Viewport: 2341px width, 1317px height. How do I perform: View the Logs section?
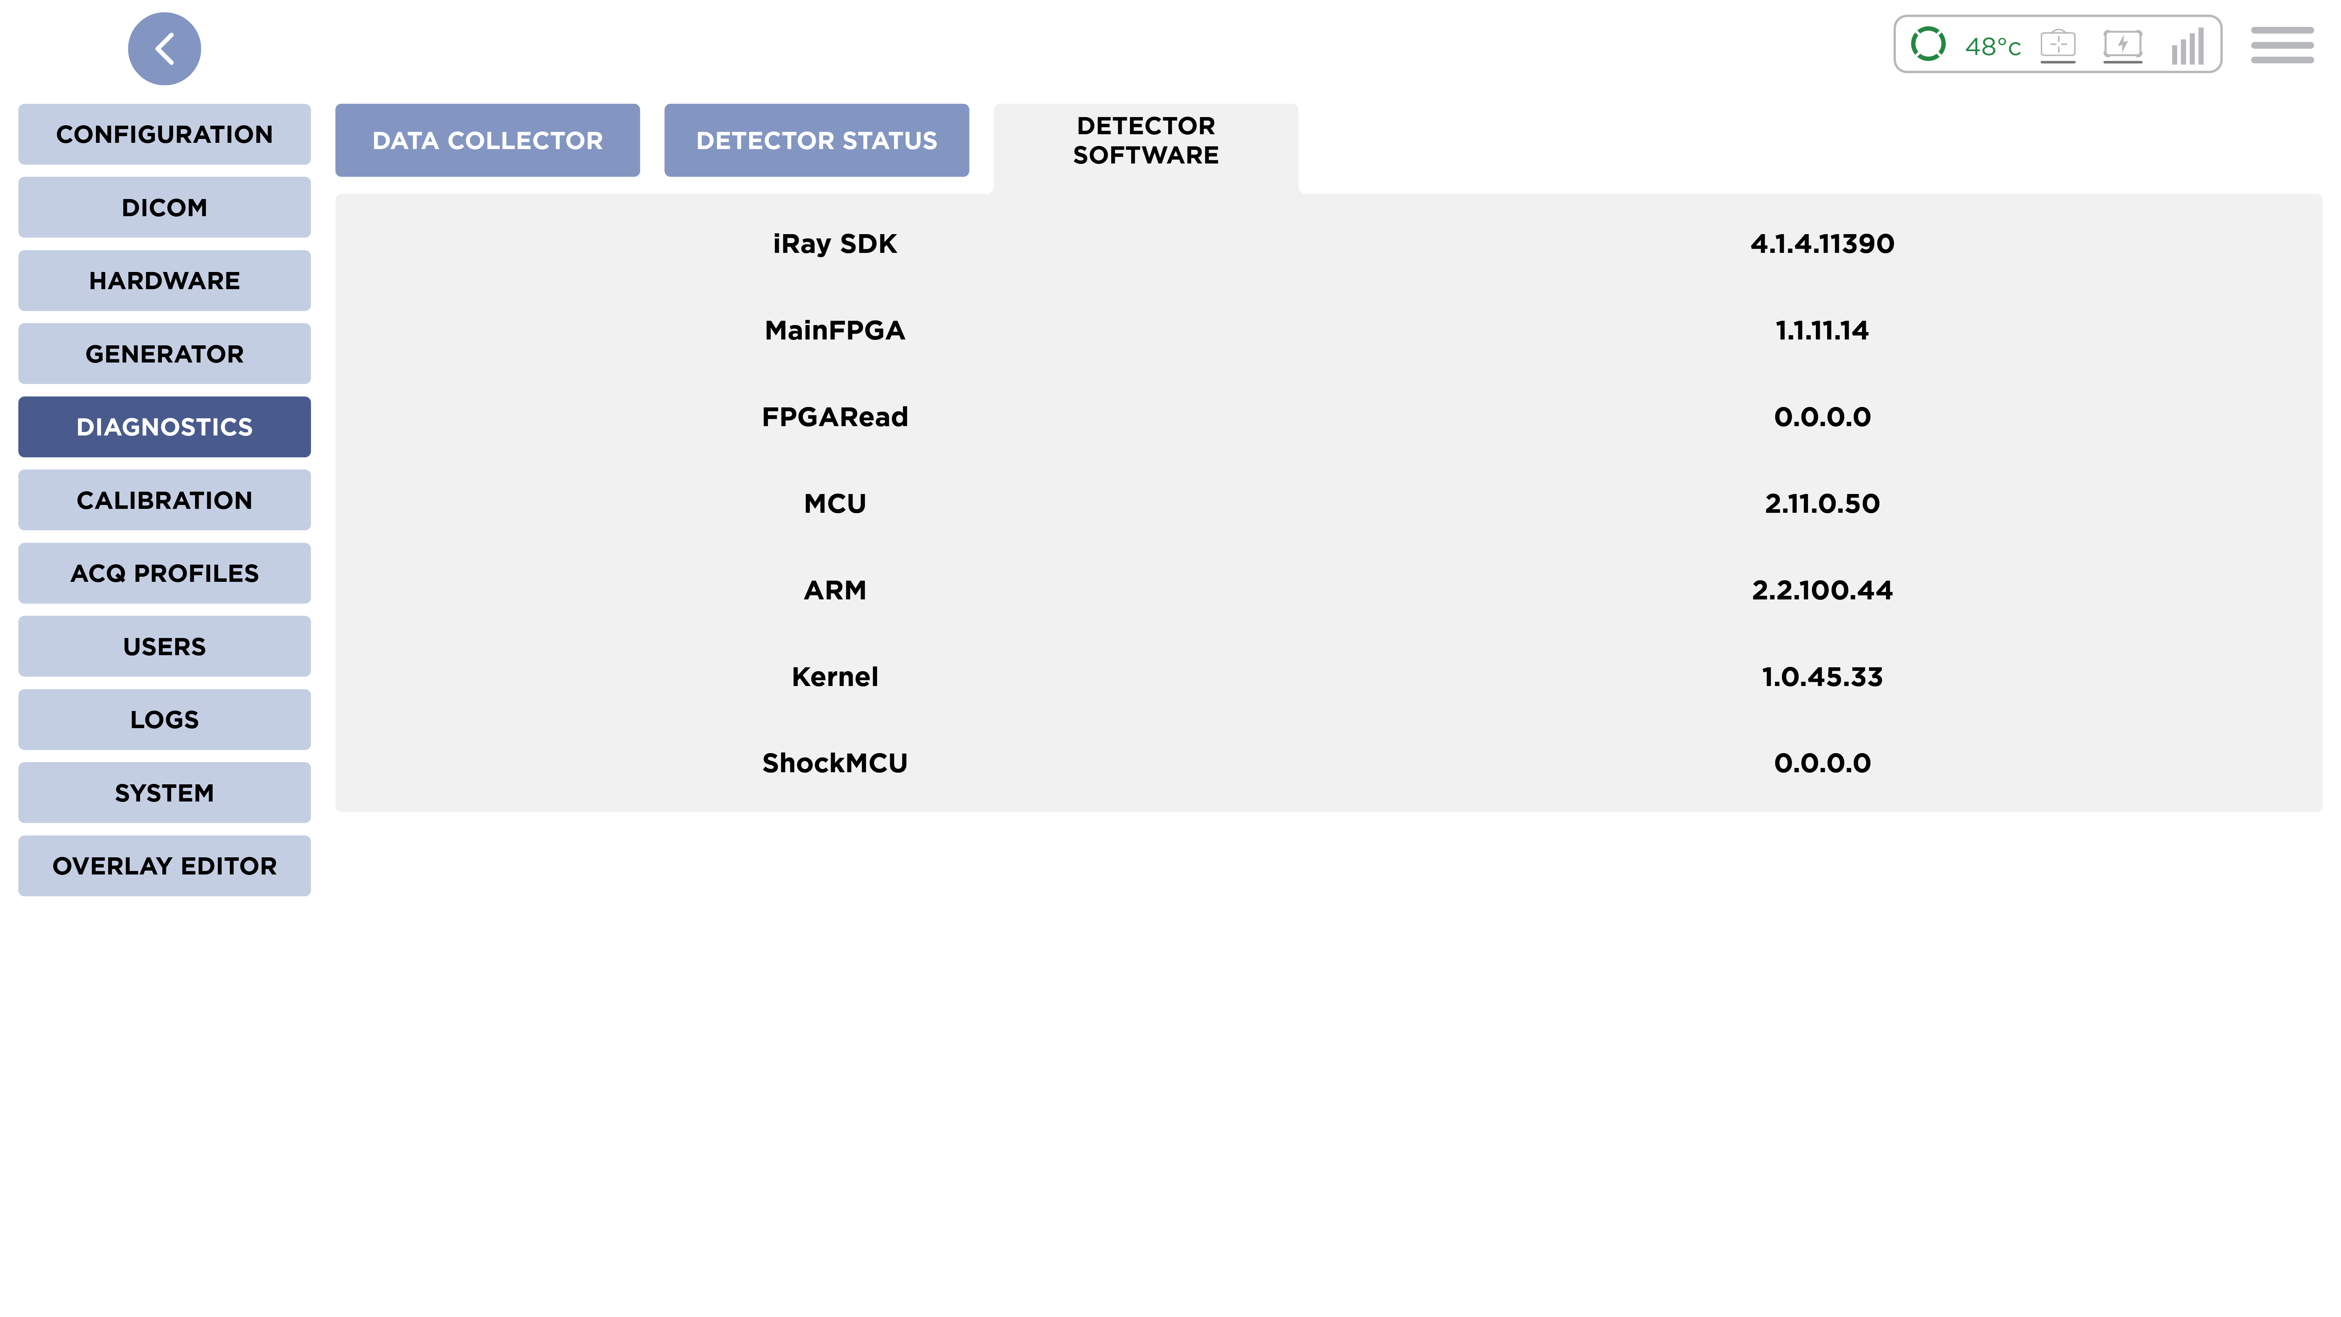165,720
